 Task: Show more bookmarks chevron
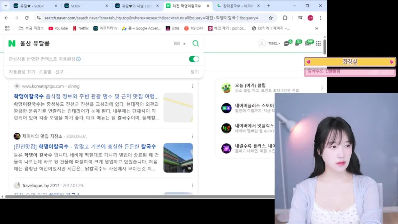pyautogui.click(x=317, y=28)
